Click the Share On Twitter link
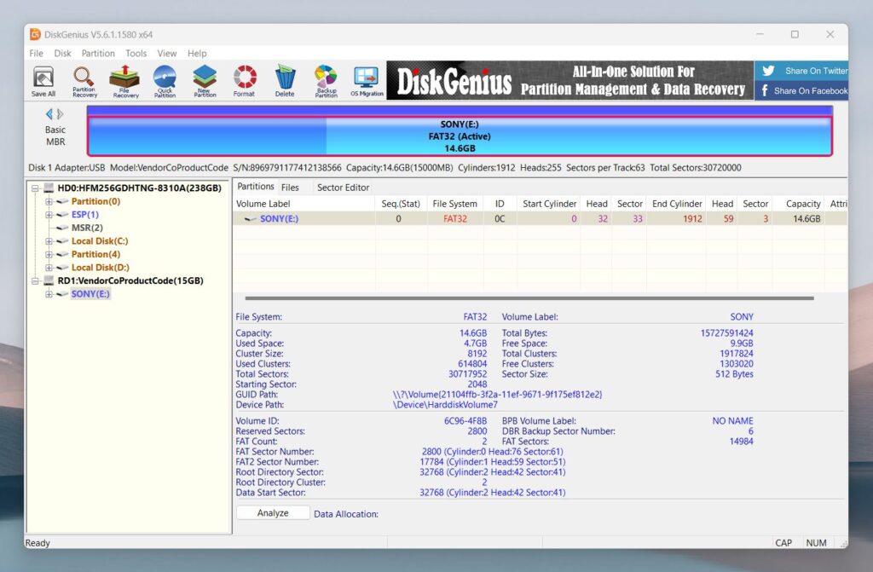Image resolution: width=873 pixels, height=572 pixels. tap(800, 71)
